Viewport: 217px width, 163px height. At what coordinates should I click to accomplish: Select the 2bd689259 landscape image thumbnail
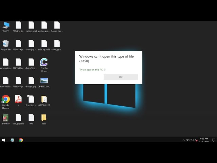[44, 80]
